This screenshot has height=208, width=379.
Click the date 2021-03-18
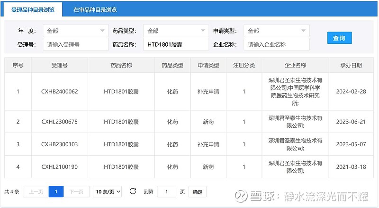[x=351, y=167]
